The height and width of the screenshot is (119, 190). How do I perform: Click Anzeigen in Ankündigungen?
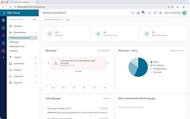pos(107,98)
